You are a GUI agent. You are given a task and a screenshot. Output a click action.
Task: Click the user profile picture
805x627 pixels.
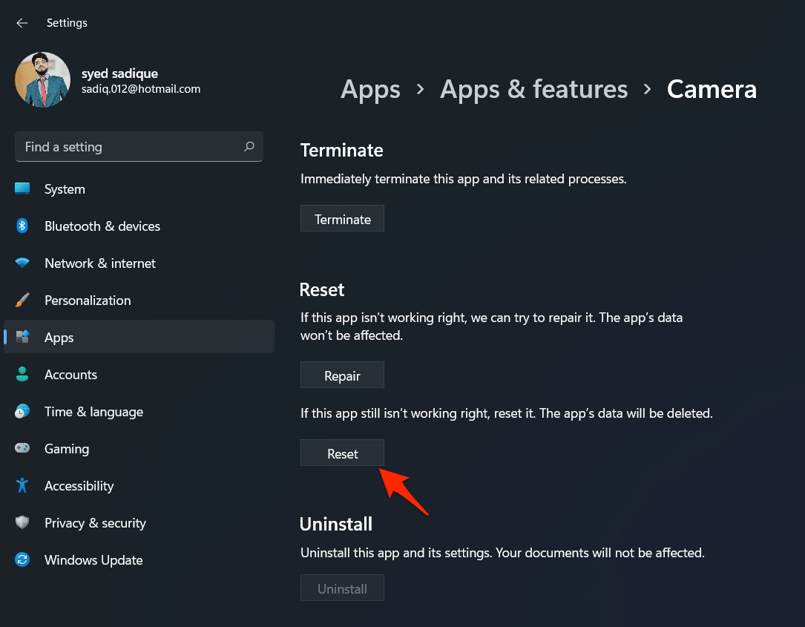pos(42,80)
